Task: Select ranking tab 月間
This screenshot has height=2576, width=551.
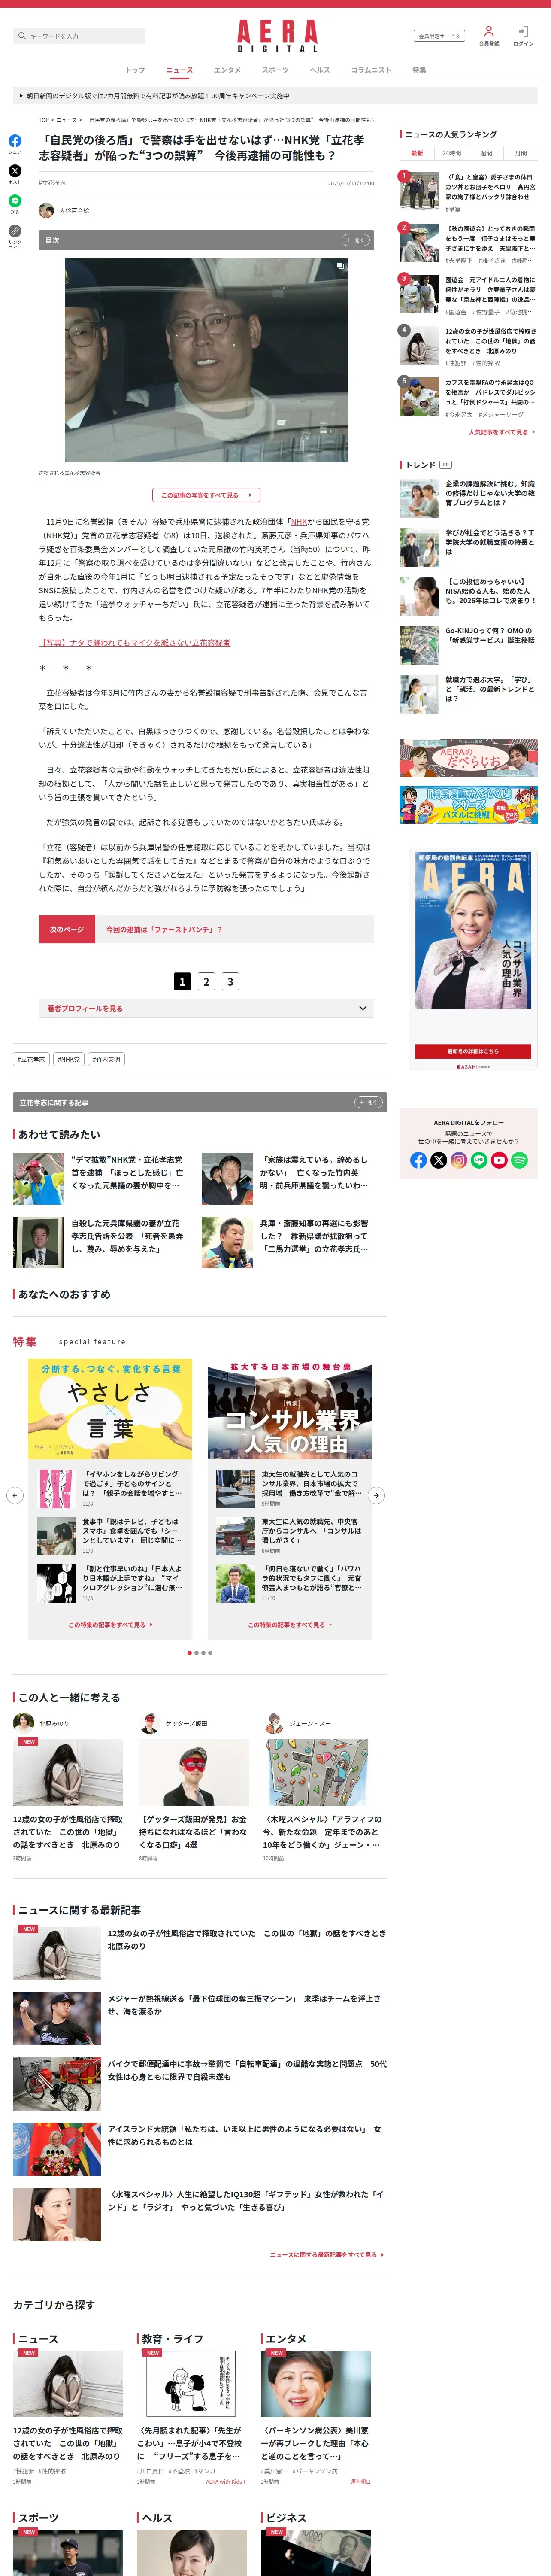Action: (521, 153)
